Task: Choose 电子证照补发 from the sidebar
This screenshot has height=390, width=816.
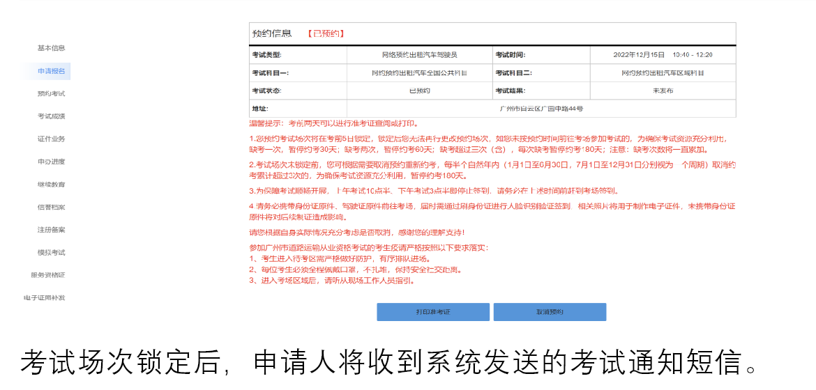Action: click(x=44, y=298)
